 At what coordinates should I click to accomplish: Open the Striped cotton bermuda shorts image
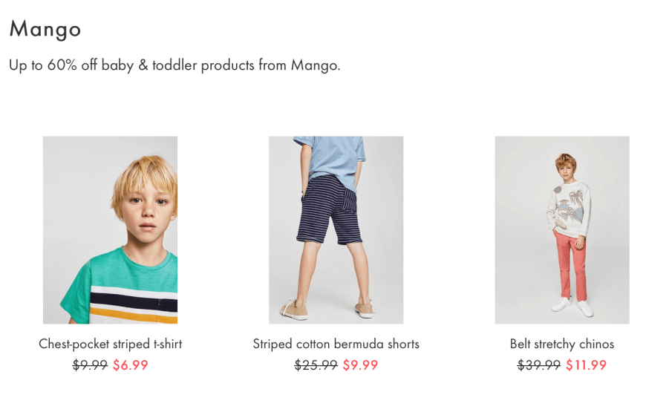pyautogui.click(x=336, y=230)
